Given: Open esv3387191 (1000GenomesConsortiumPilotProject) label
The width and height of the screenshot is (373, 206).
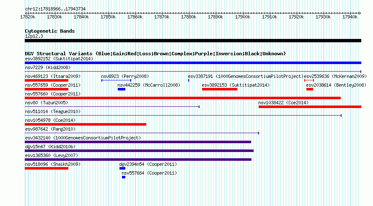Looking at the screenshot, I should [x=246, y=76].
